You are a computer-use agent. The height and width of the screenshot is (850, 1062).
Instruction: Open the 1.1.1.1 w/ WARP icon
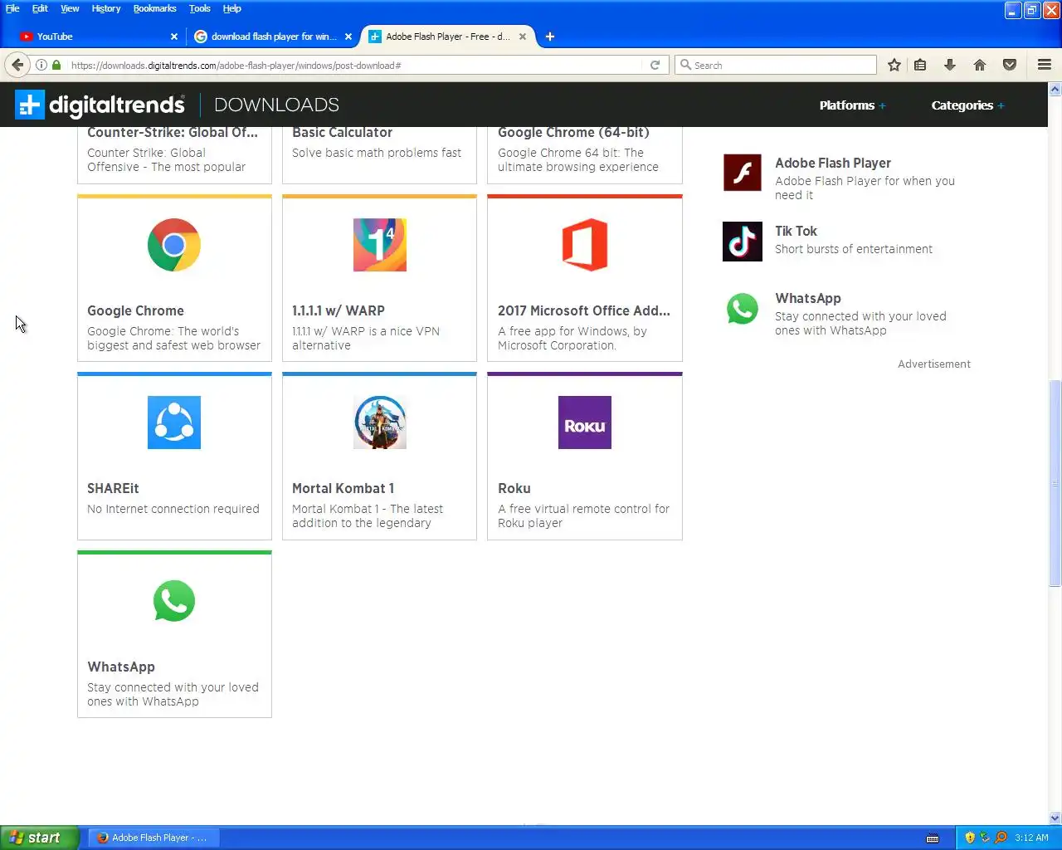click(x=379, y=245)
